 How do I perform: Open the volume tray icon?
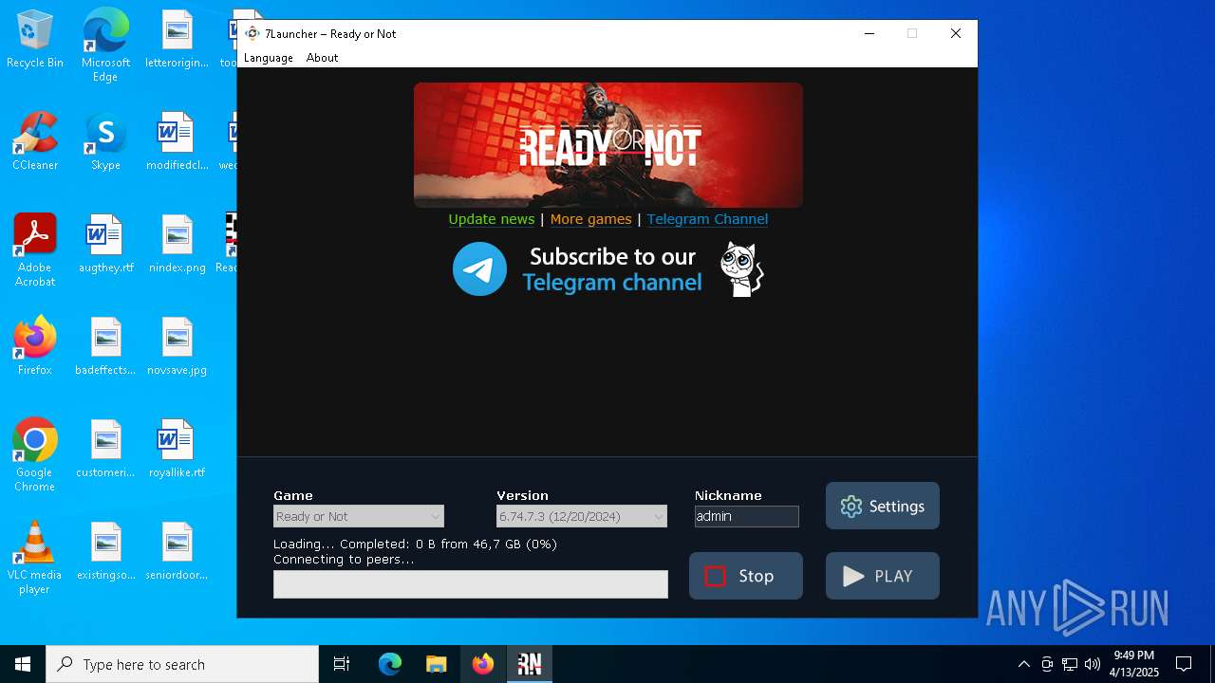pos(1093,664)
